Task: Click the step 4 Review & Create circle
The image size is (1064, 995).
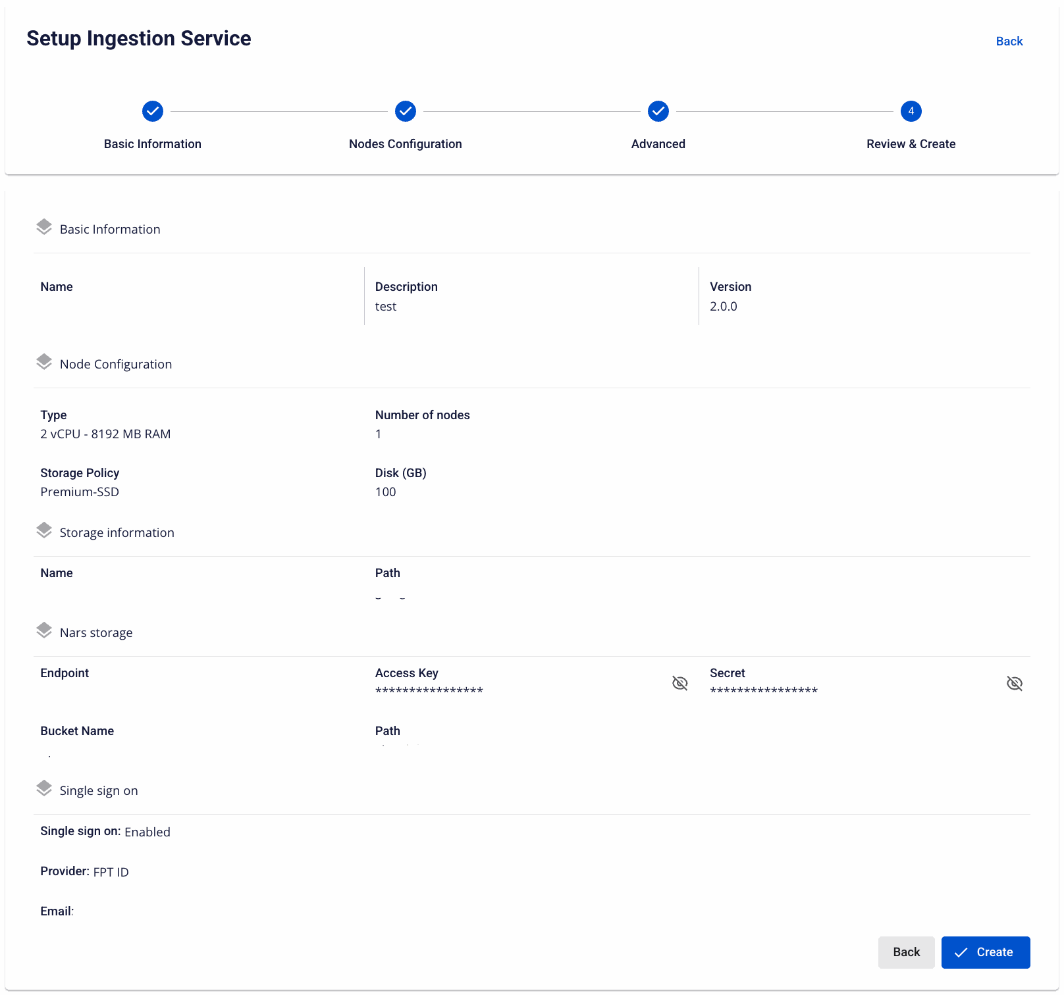Action: [911, 111]
